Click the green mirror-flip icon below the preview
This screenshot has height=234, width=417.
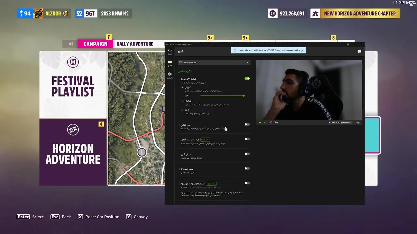tap(260, 123)
